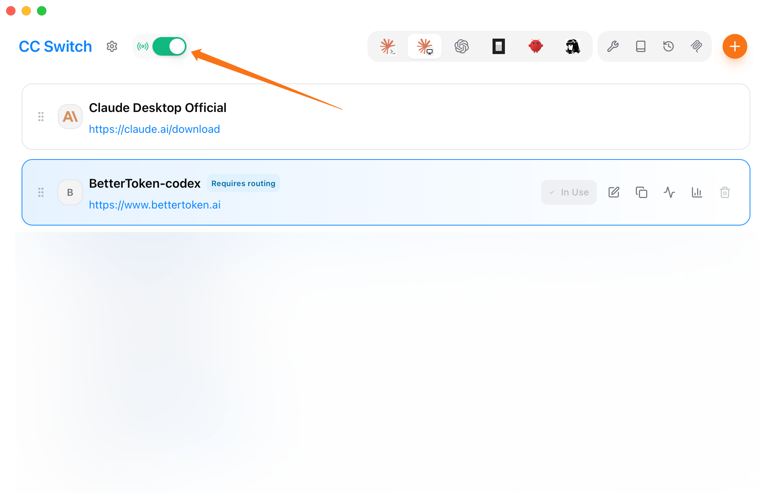Image resolution: width=772 pixels, height=502 pixels.
Task: Select the woman portrait app tab
Action: click(x=573, y=46)
